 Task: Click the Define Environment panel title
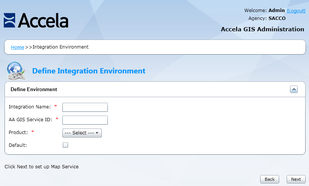pyautogui.click(x=34, y=90)
